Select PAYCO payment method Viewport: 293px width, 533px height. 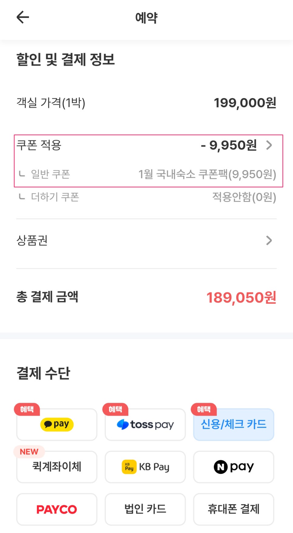tap(57, 509)
